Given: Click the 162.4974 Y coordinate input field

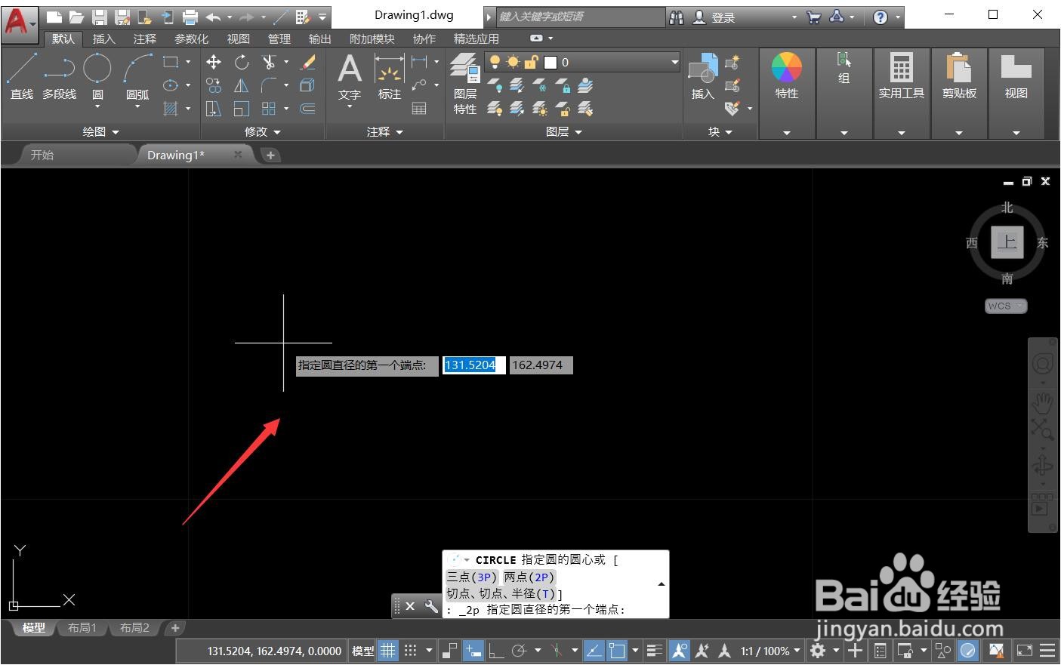Looking at the screenshot, I should pos(541,365).
